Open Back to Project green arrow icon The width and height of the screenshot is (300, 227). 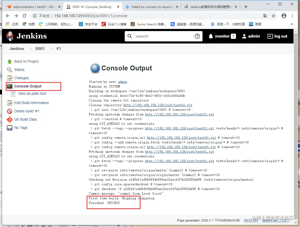tap(10, 61)
